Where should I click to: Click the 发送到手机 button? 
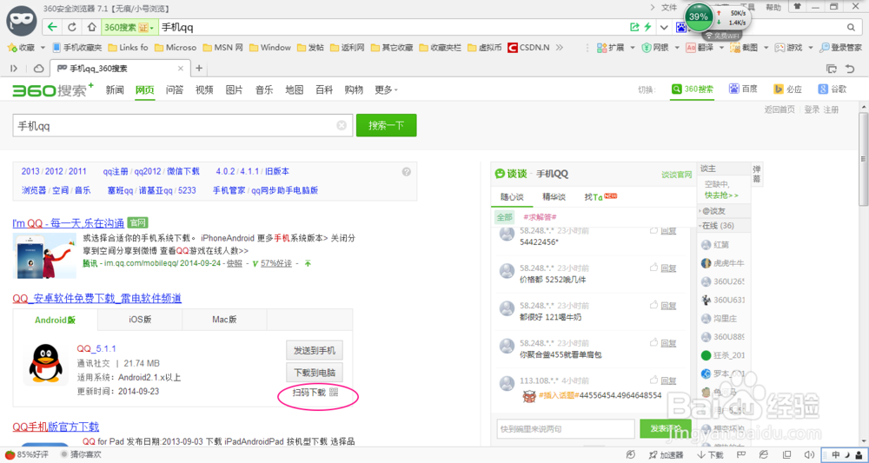315,351
